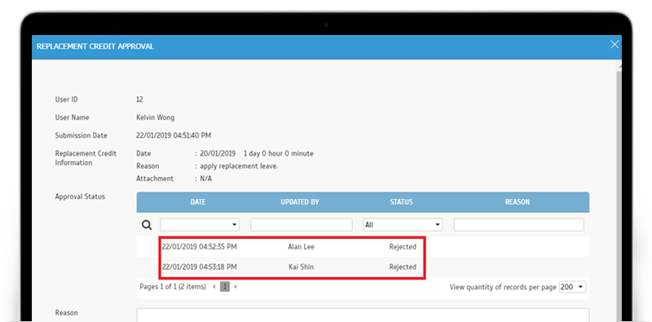Open the Status filter dropdown showing All
The height and width of the screenshot is (322, 652).
pos(403,225)
